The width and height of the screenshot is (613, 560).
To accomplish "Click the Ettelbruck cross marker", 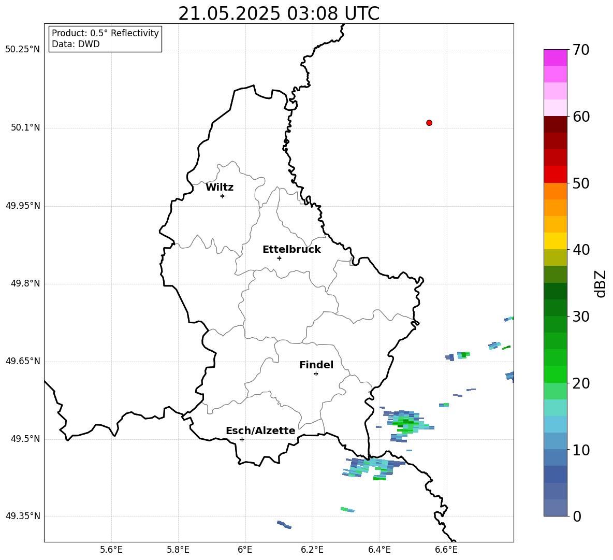I will click(x=279, y=258).
